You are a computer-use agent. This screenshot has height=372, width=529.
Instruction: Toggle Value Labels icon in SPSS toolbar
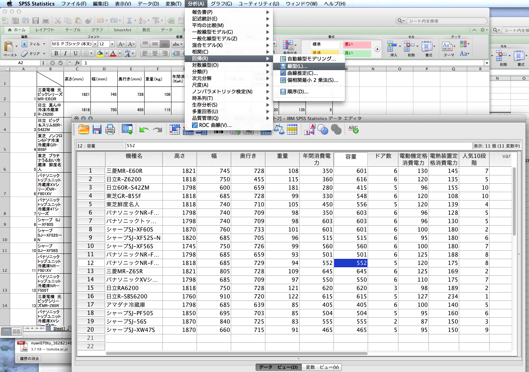coord(309,129)
